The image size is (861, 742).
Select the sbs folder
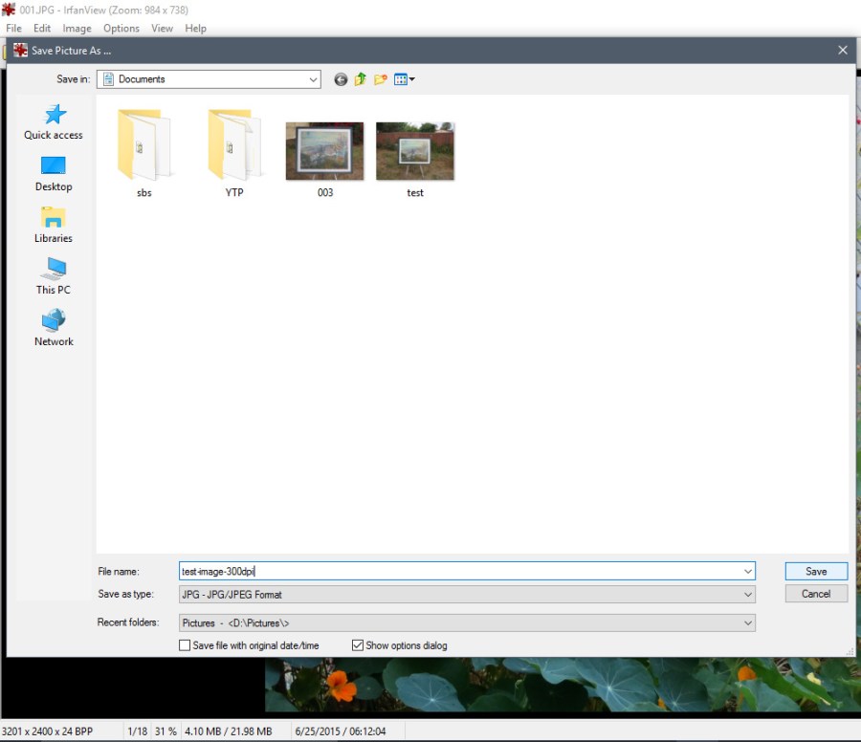point(143,154)
